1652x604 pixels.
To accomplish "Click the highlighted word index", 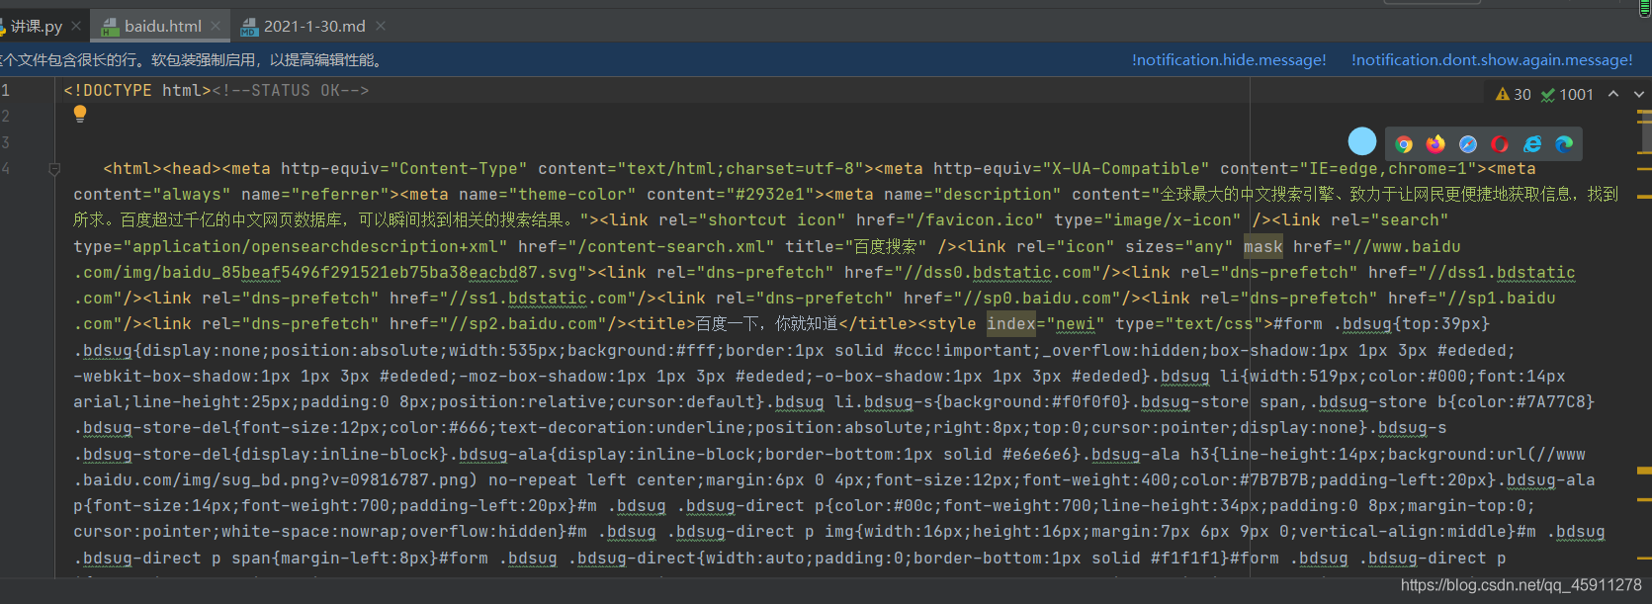I will [x=1010, y=323].
